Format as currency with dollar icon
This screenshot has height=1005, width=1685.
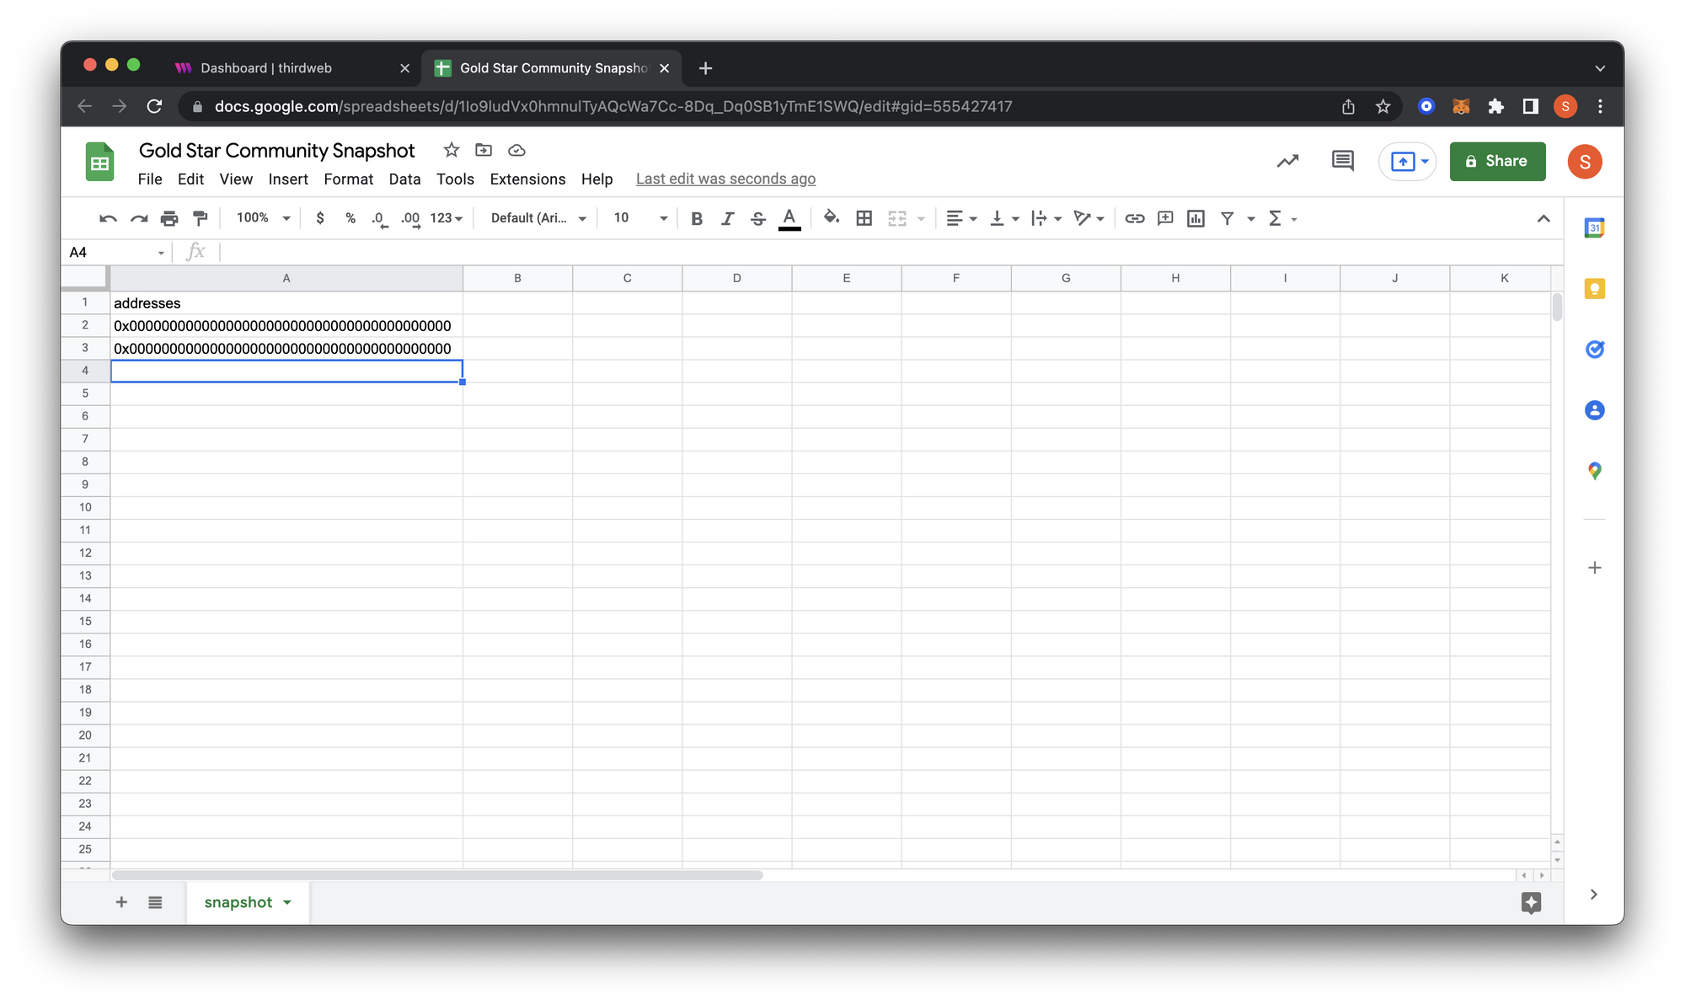coord(320,218)
